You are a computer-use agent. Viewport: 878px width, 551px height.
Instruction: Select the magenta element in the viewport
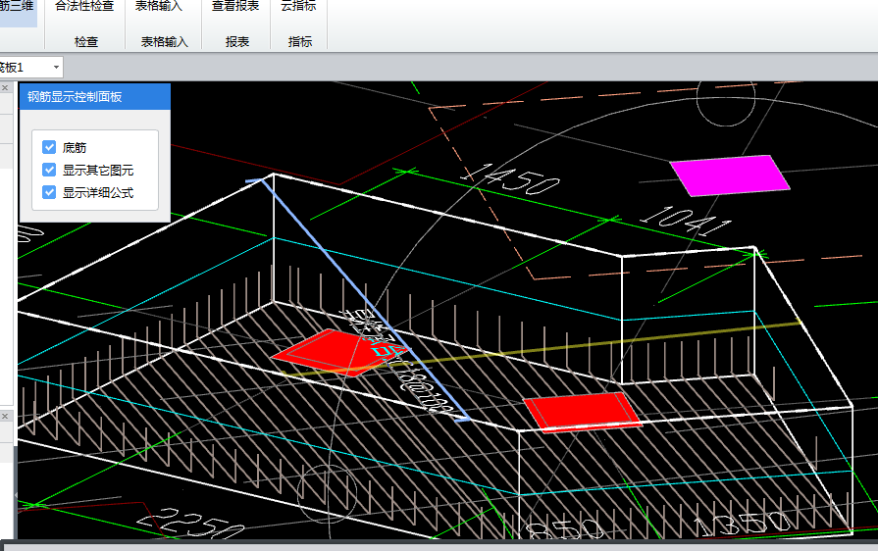click(x=730, y=175)
